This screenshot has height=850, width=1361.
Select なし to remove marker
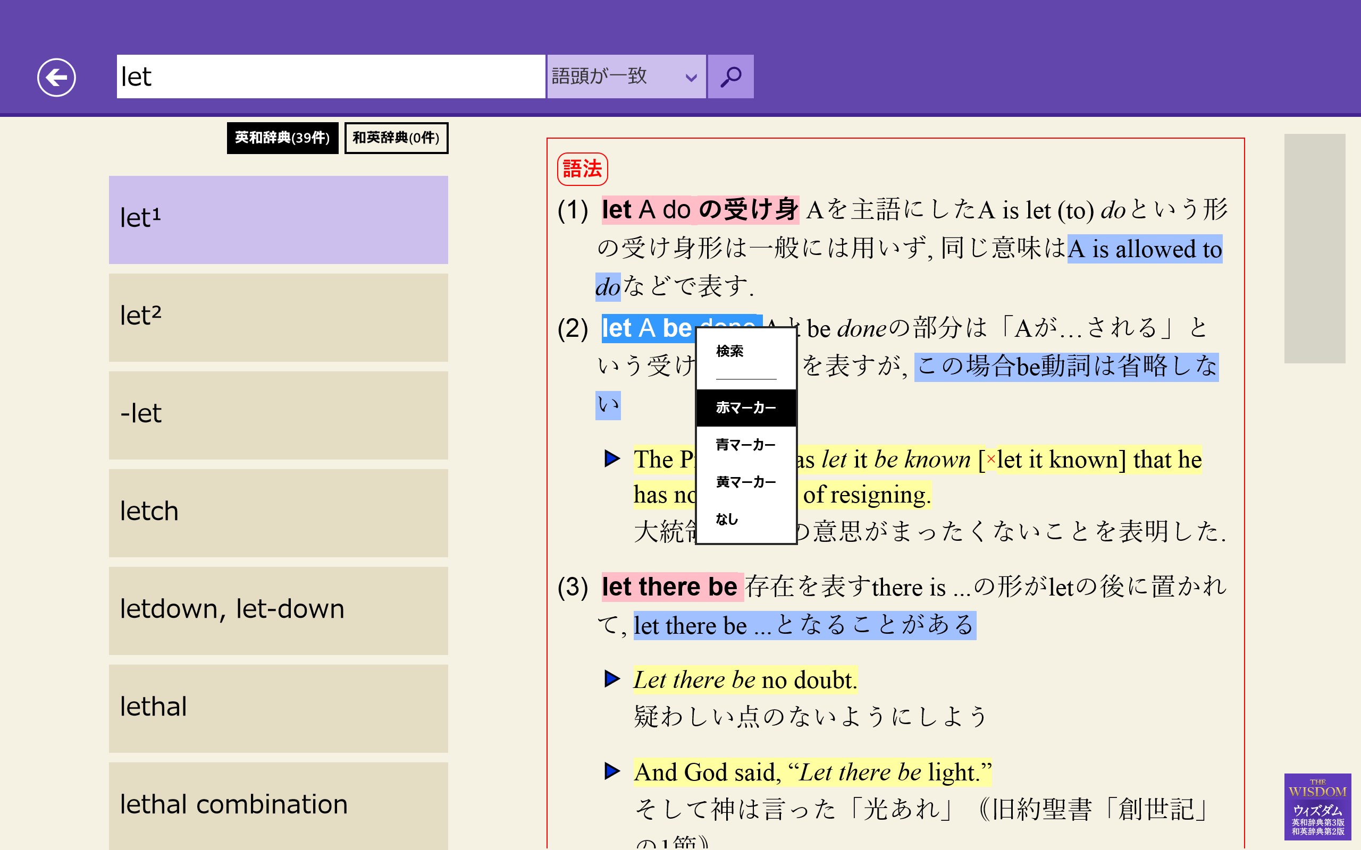[x=727, y=519]
